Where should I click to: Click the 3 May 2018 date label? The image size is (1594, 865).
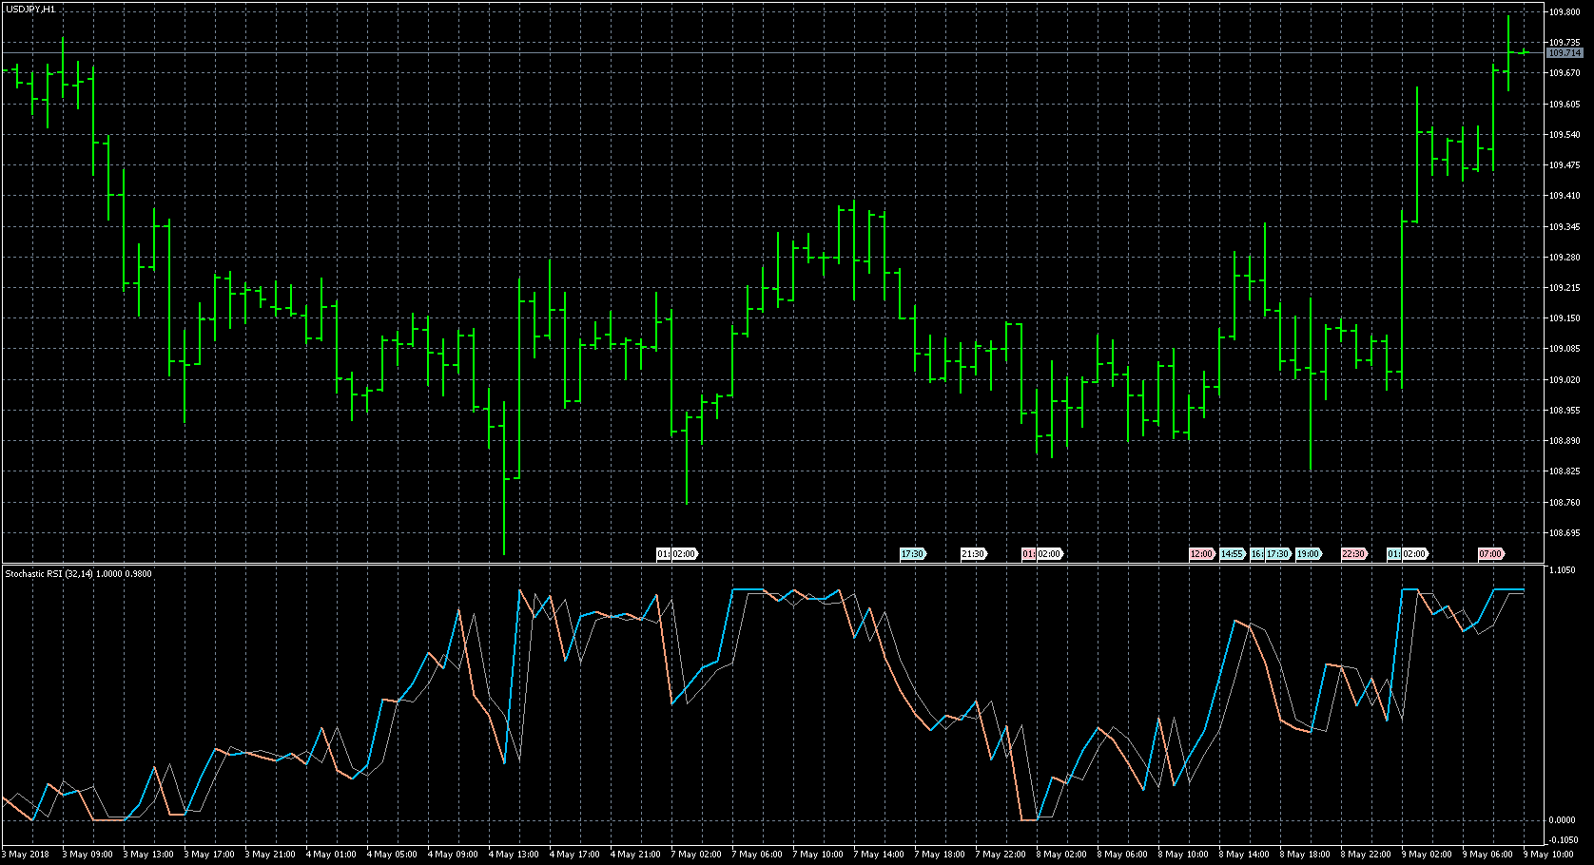pos(27,855)
